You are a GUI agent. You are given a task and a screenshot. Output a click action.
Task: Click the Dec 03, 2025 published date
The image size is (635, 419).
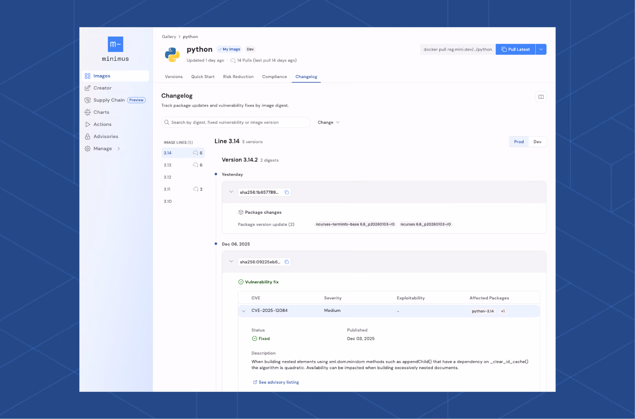pyautogui.click(x=361, y=339)
